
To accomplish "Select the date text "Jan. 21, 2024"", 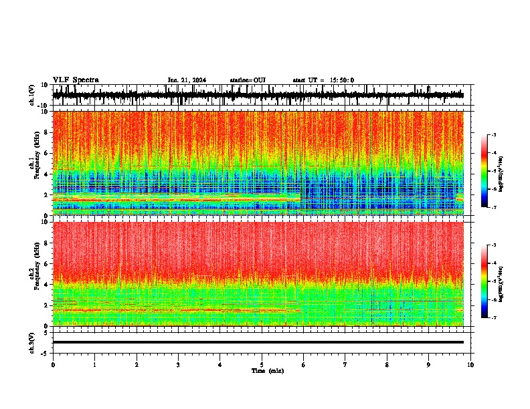I will [x=187, y=80].
